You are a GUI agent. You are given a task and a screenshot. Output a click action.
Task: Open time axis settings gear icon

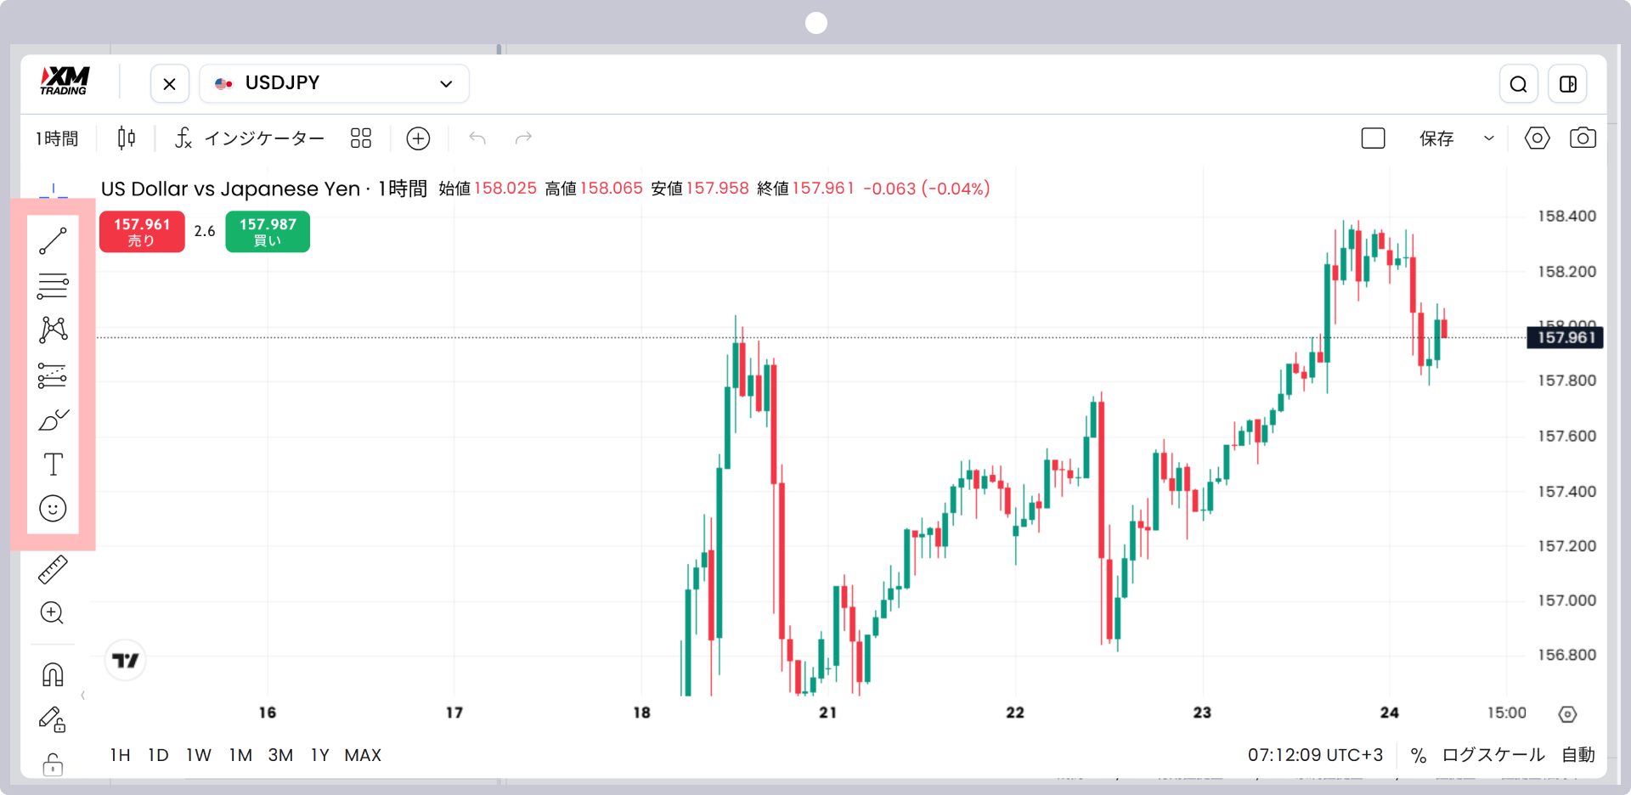1567,714
